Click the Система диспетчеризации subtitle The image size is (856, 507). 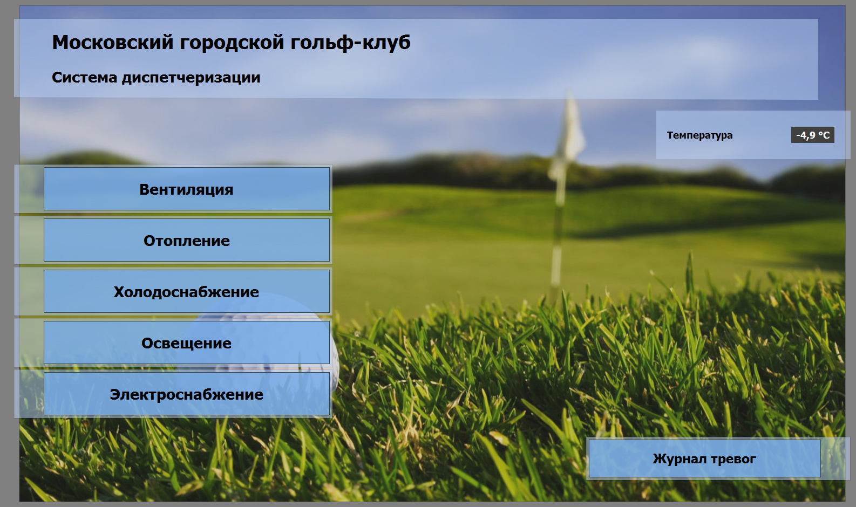pyautogui.click(x=156, y=78)
